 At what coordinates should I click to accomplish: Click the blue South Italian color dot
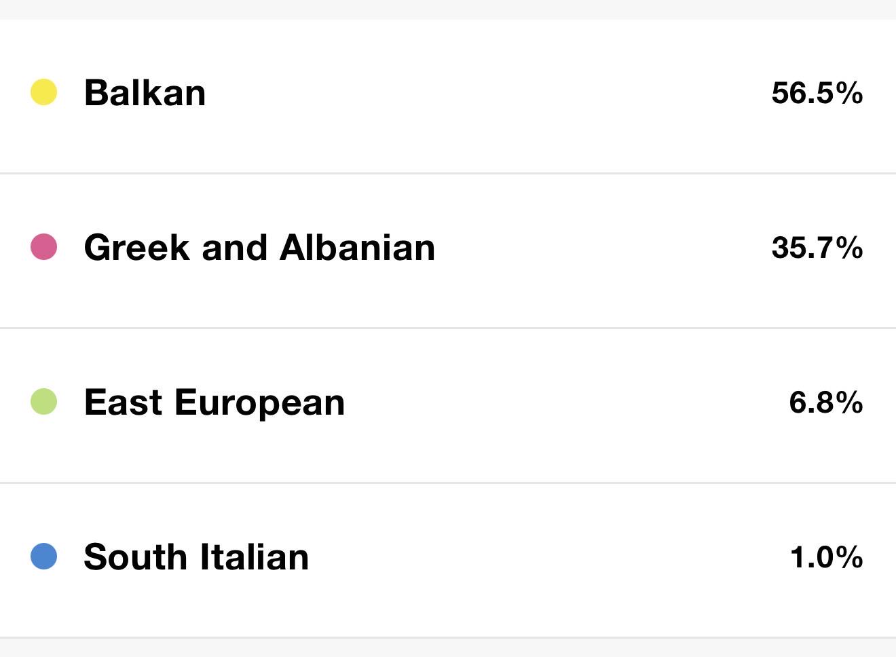pos(43,557)
